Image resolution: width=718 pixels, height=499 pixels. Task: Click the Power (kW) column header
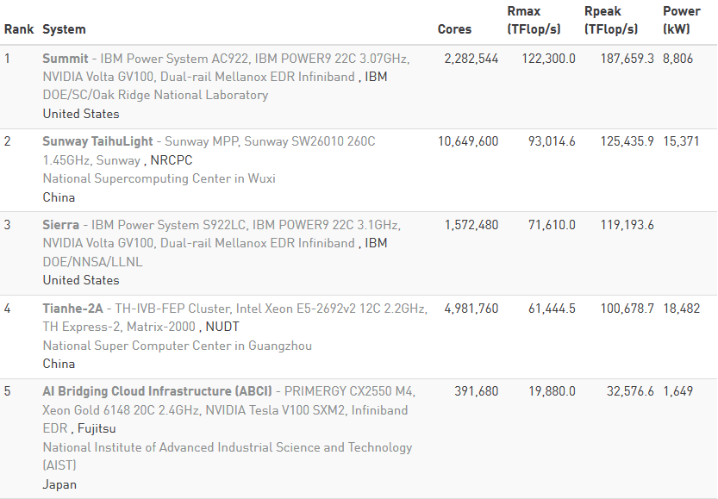681,21
